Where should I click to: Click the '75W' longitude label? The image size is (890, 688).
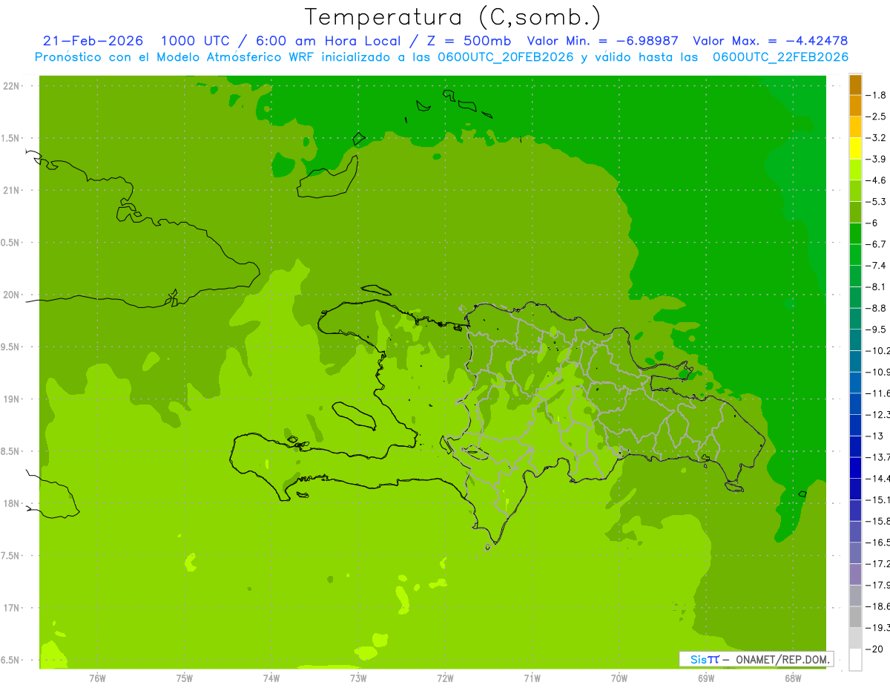pyautogui.click(x=184, y=678)
